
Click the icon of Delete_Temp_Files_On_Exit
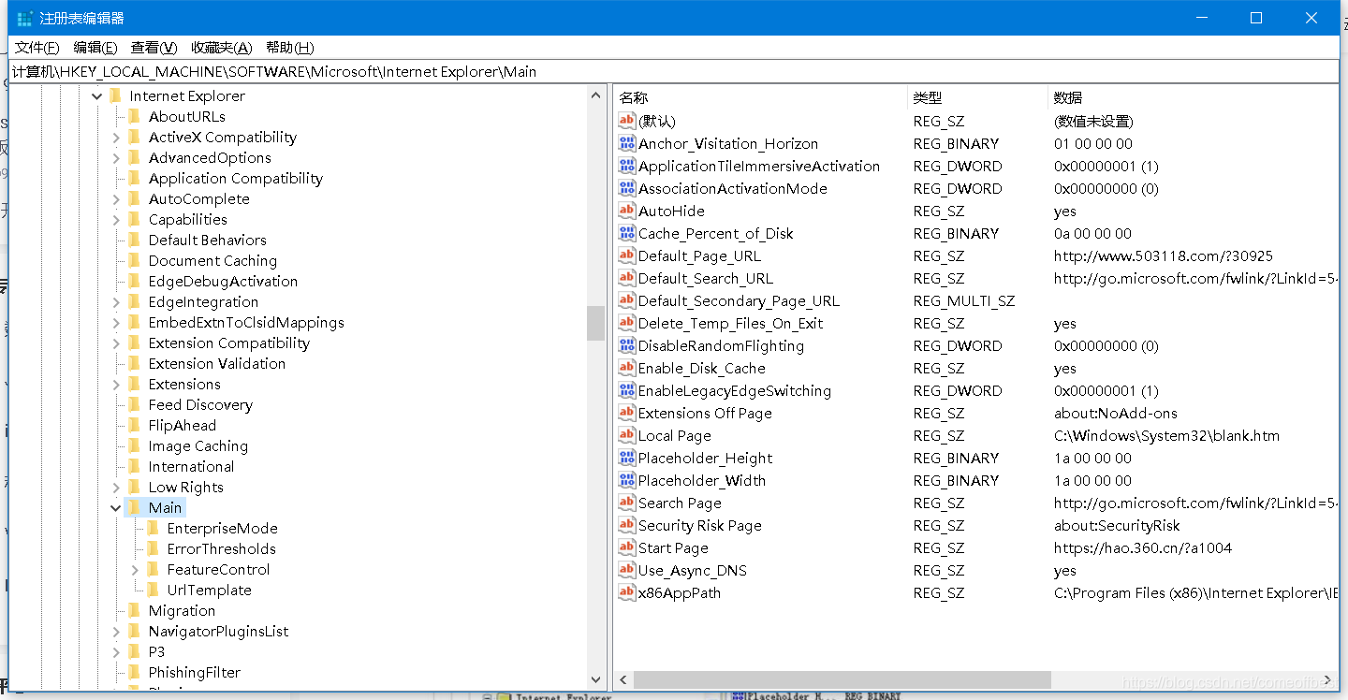[x=627, y=323]
